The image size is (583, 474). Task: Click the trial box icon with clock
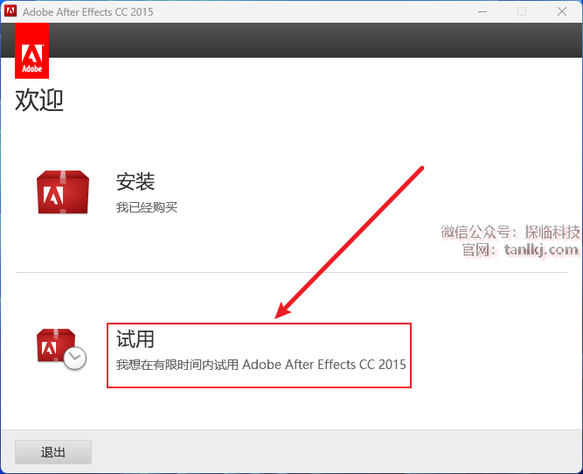[61, 349]
